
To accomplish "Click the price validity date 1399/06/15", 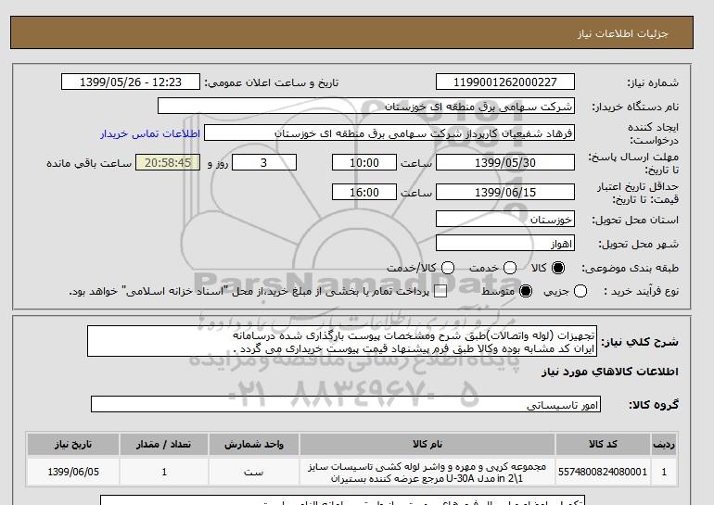I will click(505, 192).
